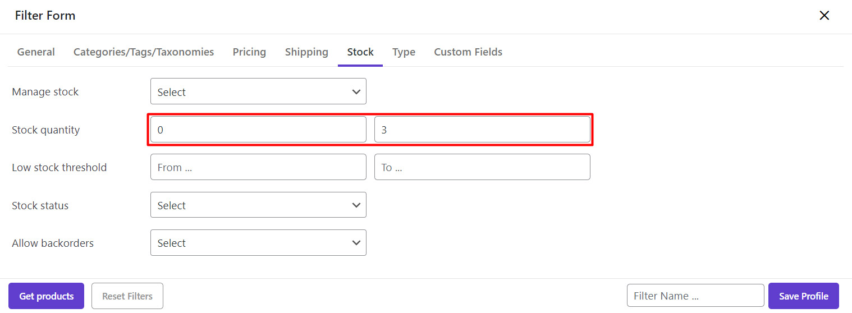The width and height of the screenshot is (852, 313).
Task: Focus the Low stock threshold To field
Action: pyautogui.click(x=482, y=167)
